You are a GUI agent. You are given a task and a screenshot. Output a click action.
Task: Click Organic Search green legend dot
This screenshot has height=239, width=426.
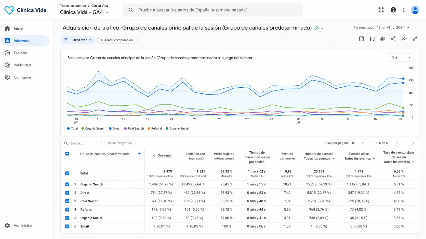(x=83, y=129)
